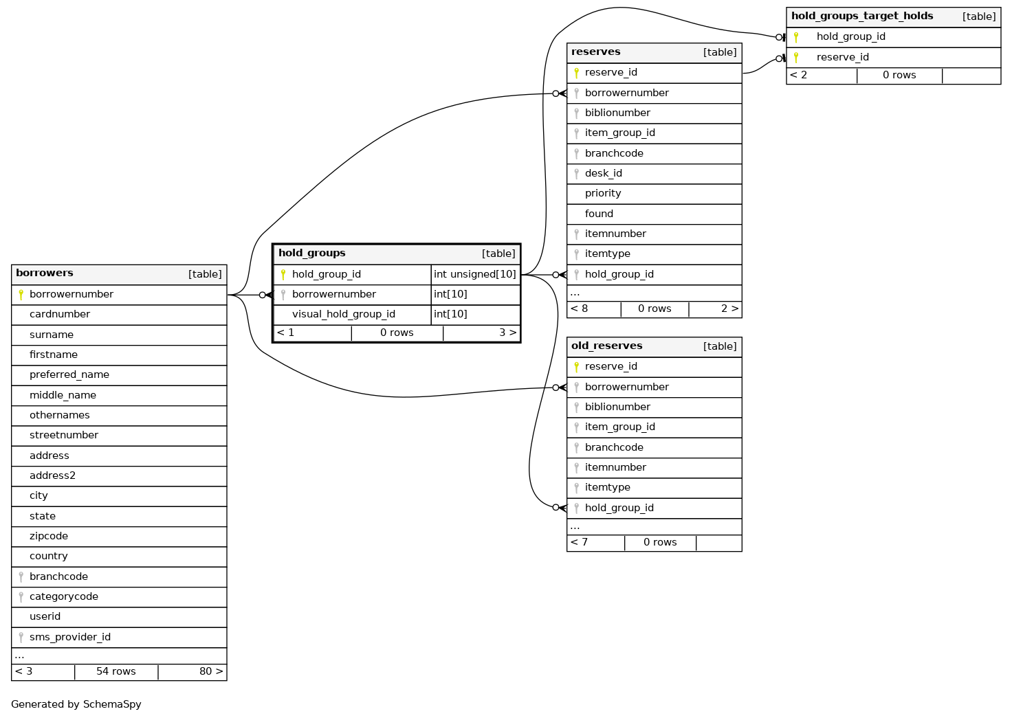Click the "54 rows" cell in borrowers

pyautogui.click(x=115, y=672)
